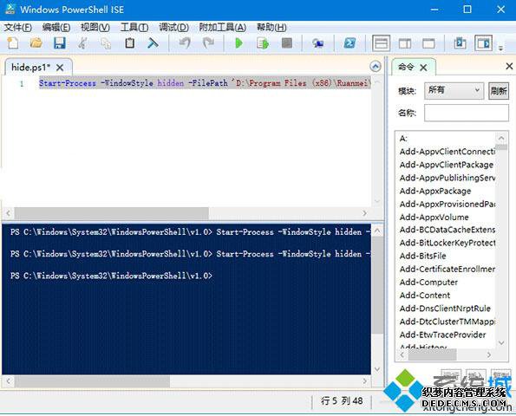
Task: Run the script with the green play icon
Action: (239, 43)
